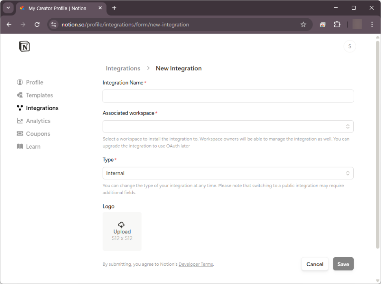Click the Type field label
Screen dimensions: 381x284
coord(108,160)
